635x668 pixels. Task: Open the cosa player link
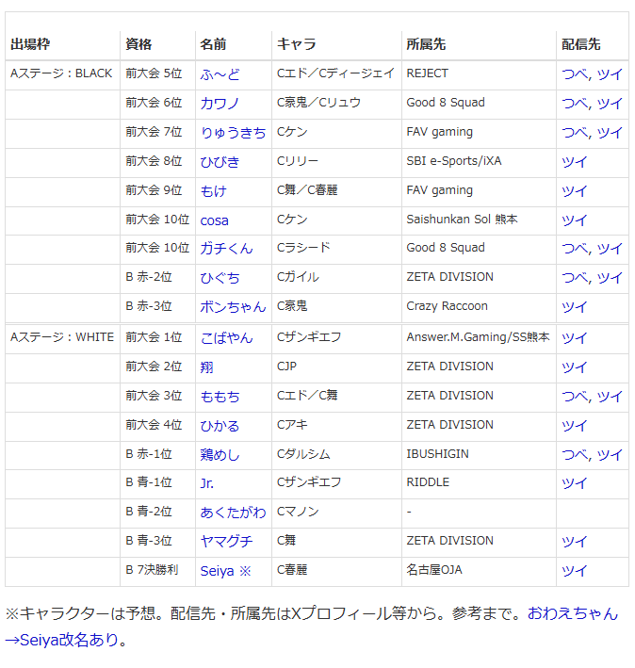tap(214, 220)
